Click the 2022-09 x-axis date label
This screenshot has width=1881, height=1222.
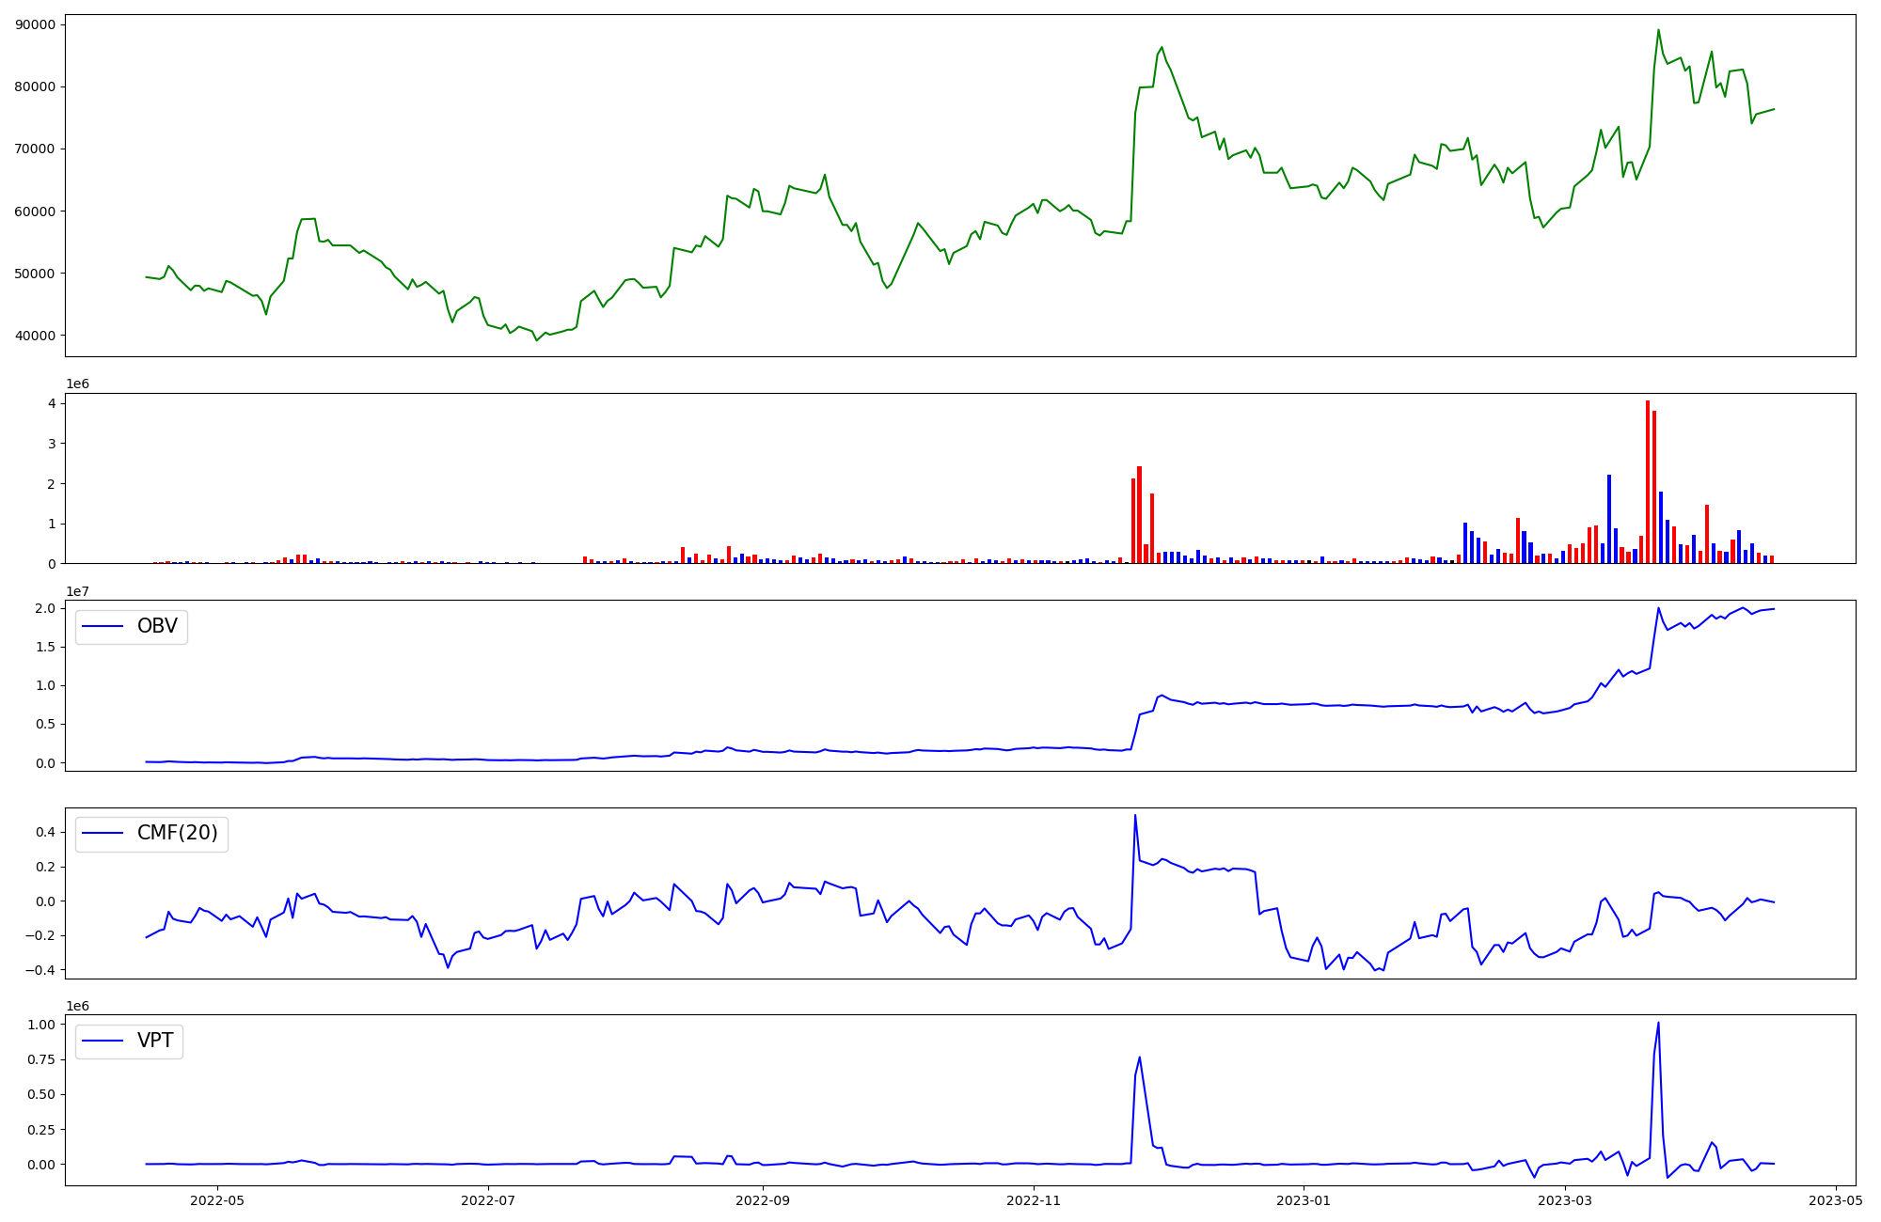[x=764, y=1199]
